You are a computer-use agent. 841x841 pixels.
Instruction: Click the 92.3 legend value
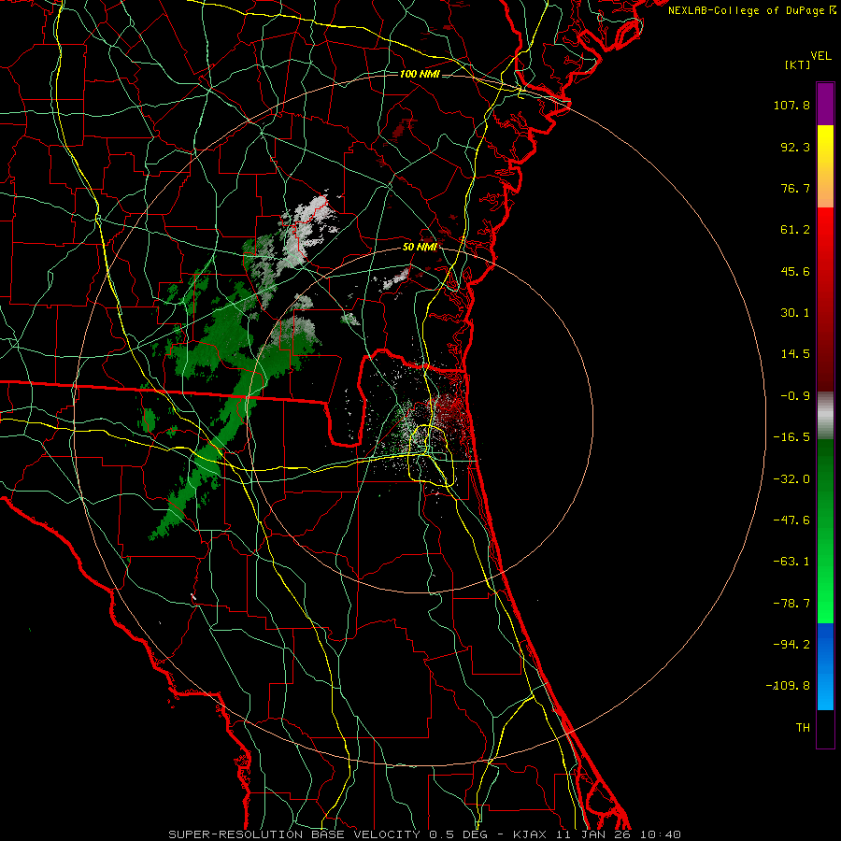click(795, 147)
